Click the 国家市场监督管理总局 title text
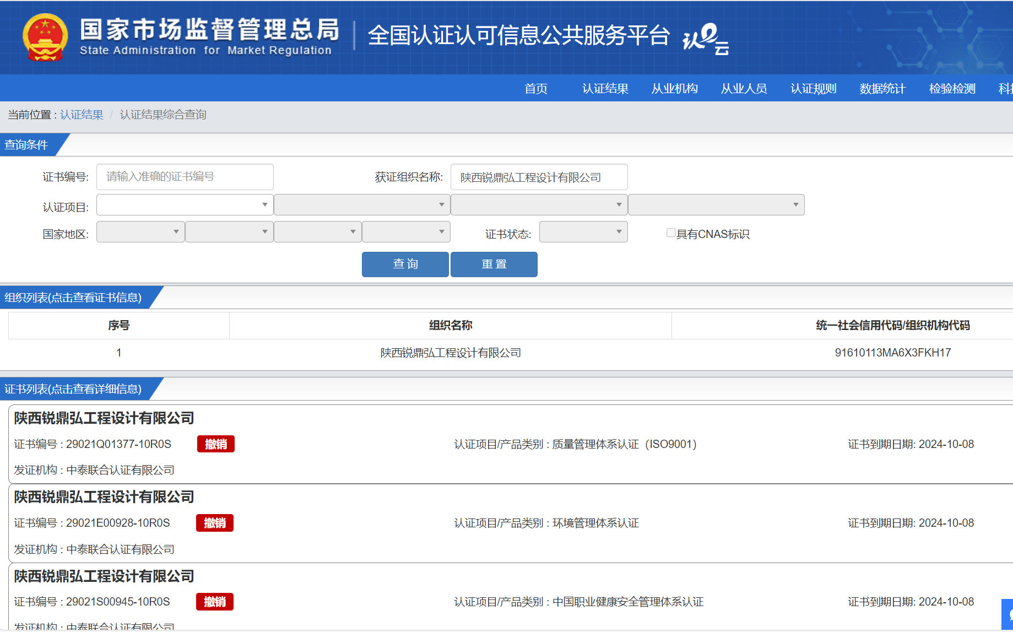Screen dimensions: 1013x632 pyautogui.click(x=209, y=29)
